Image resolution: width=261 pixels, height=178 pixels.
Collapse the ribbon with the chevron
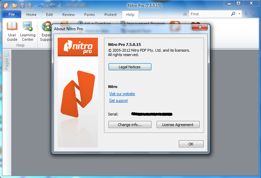pos(185,14)
